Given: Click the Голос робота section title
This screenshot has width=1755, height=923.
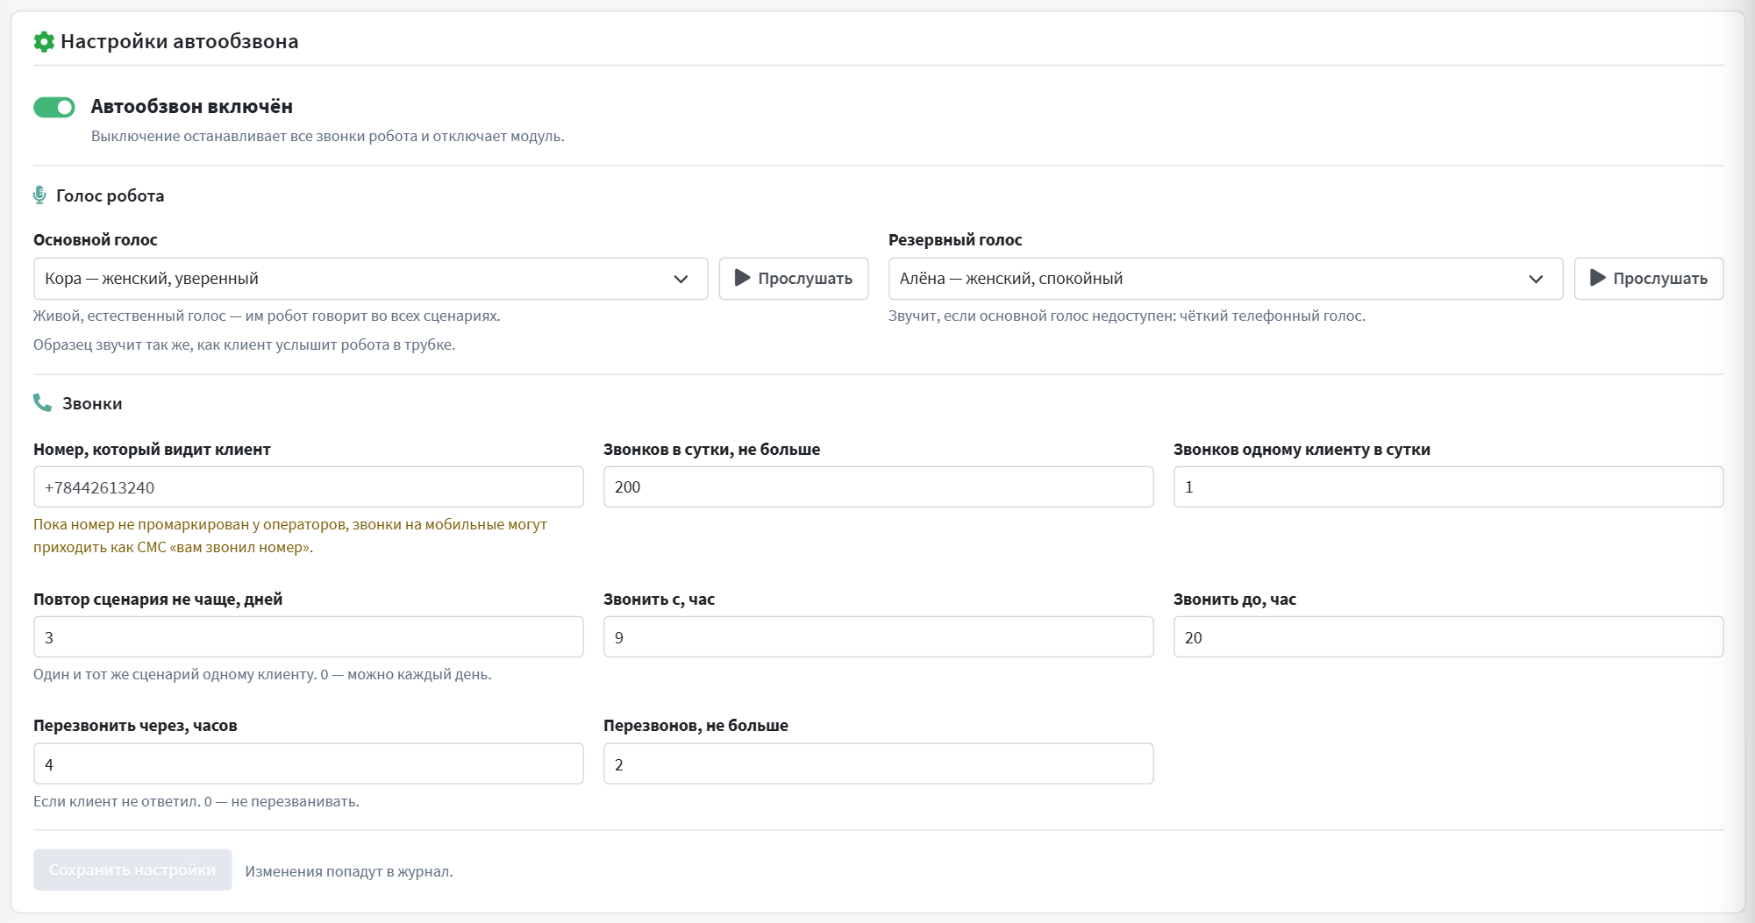Looking at the screenshot, I should click(x=111, y=195).
